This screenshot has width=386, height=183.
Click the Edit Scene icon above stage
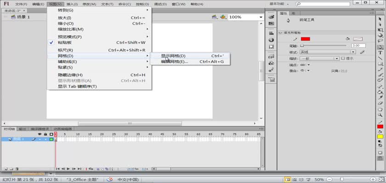[215, 17]
